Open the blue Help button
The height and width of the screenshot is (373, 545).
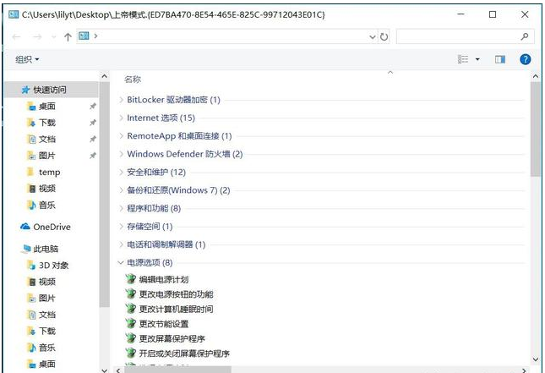525,59
